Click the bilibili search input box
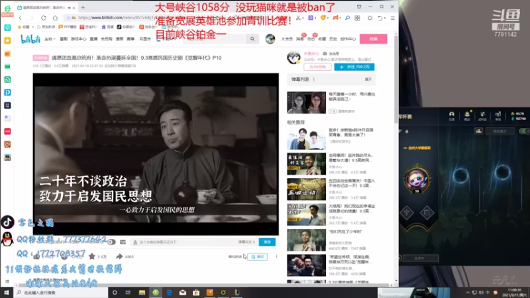This screenshot has height=298, width=530. (215, 39)
